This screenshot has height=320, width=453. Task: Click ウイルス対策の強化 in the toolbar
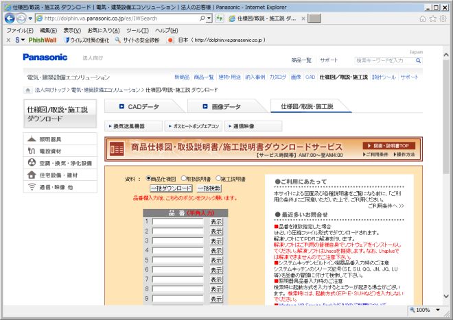click(87, 40)
